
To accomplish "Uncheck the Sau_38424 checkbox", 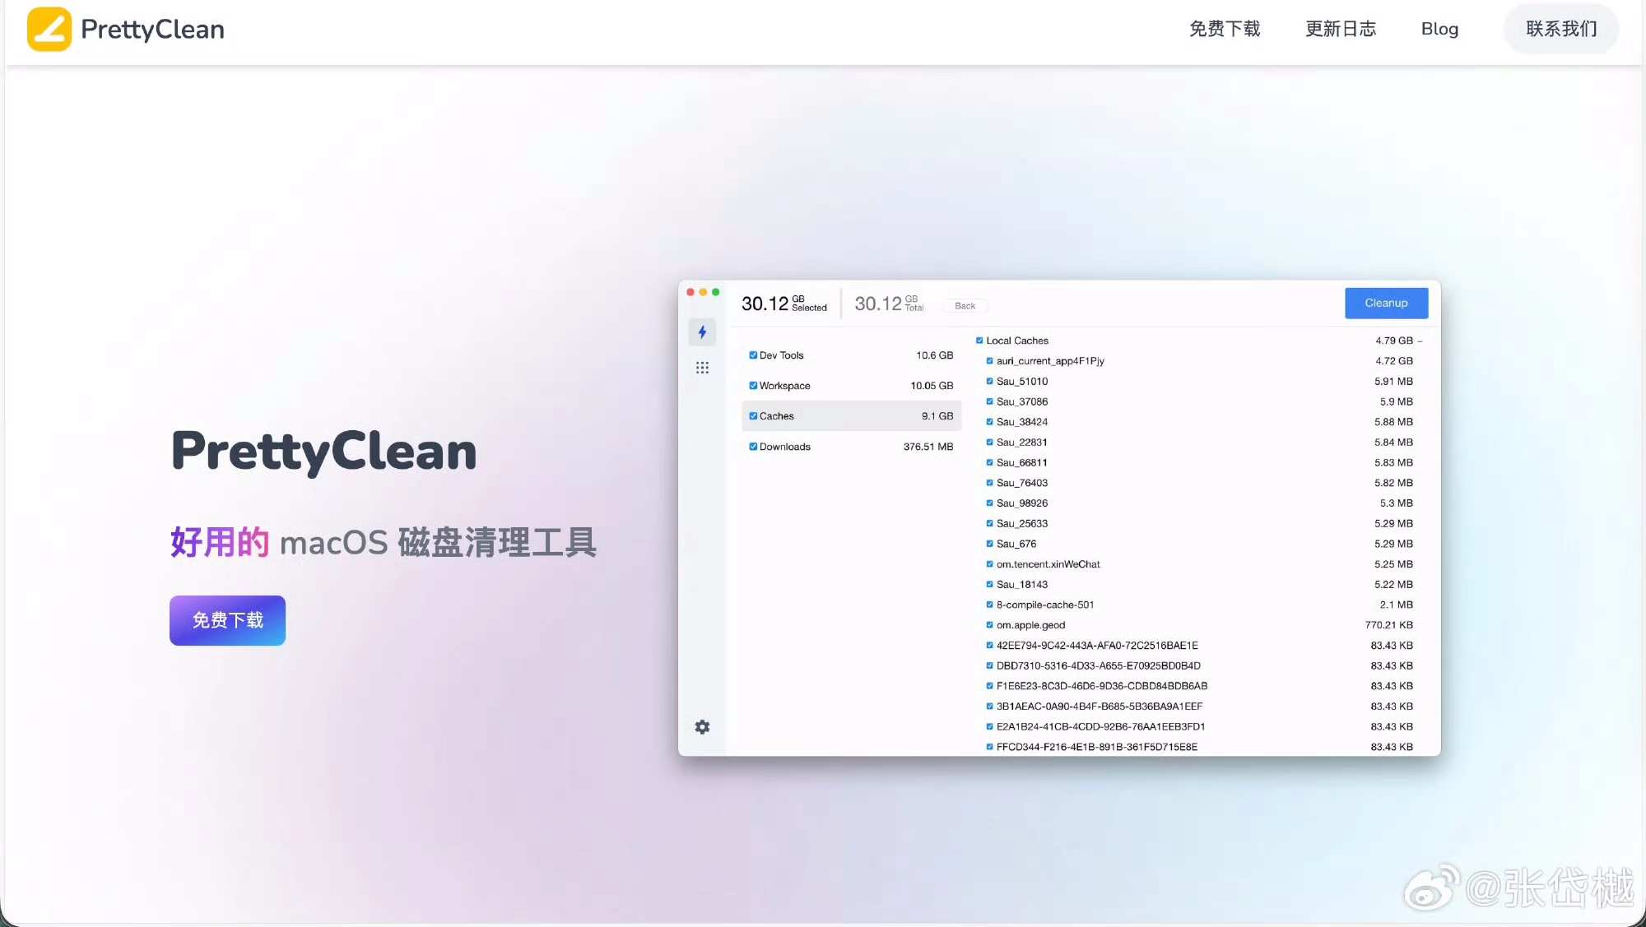I will point(989,422).
